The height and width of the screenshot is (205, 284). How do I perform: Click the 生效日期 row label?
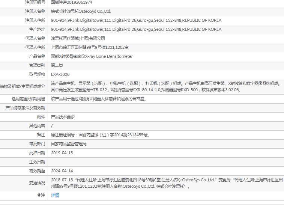[37, 162]
